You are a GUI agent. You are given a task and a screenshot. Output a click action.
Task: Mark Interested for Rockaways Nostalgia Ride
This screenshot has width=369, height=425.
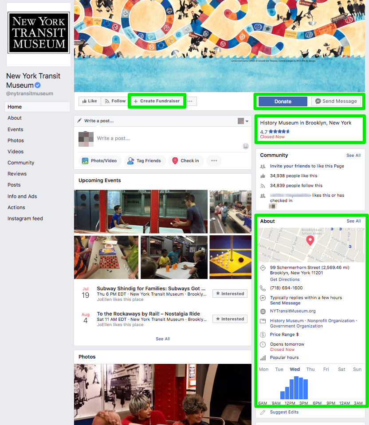coord(230,319)
